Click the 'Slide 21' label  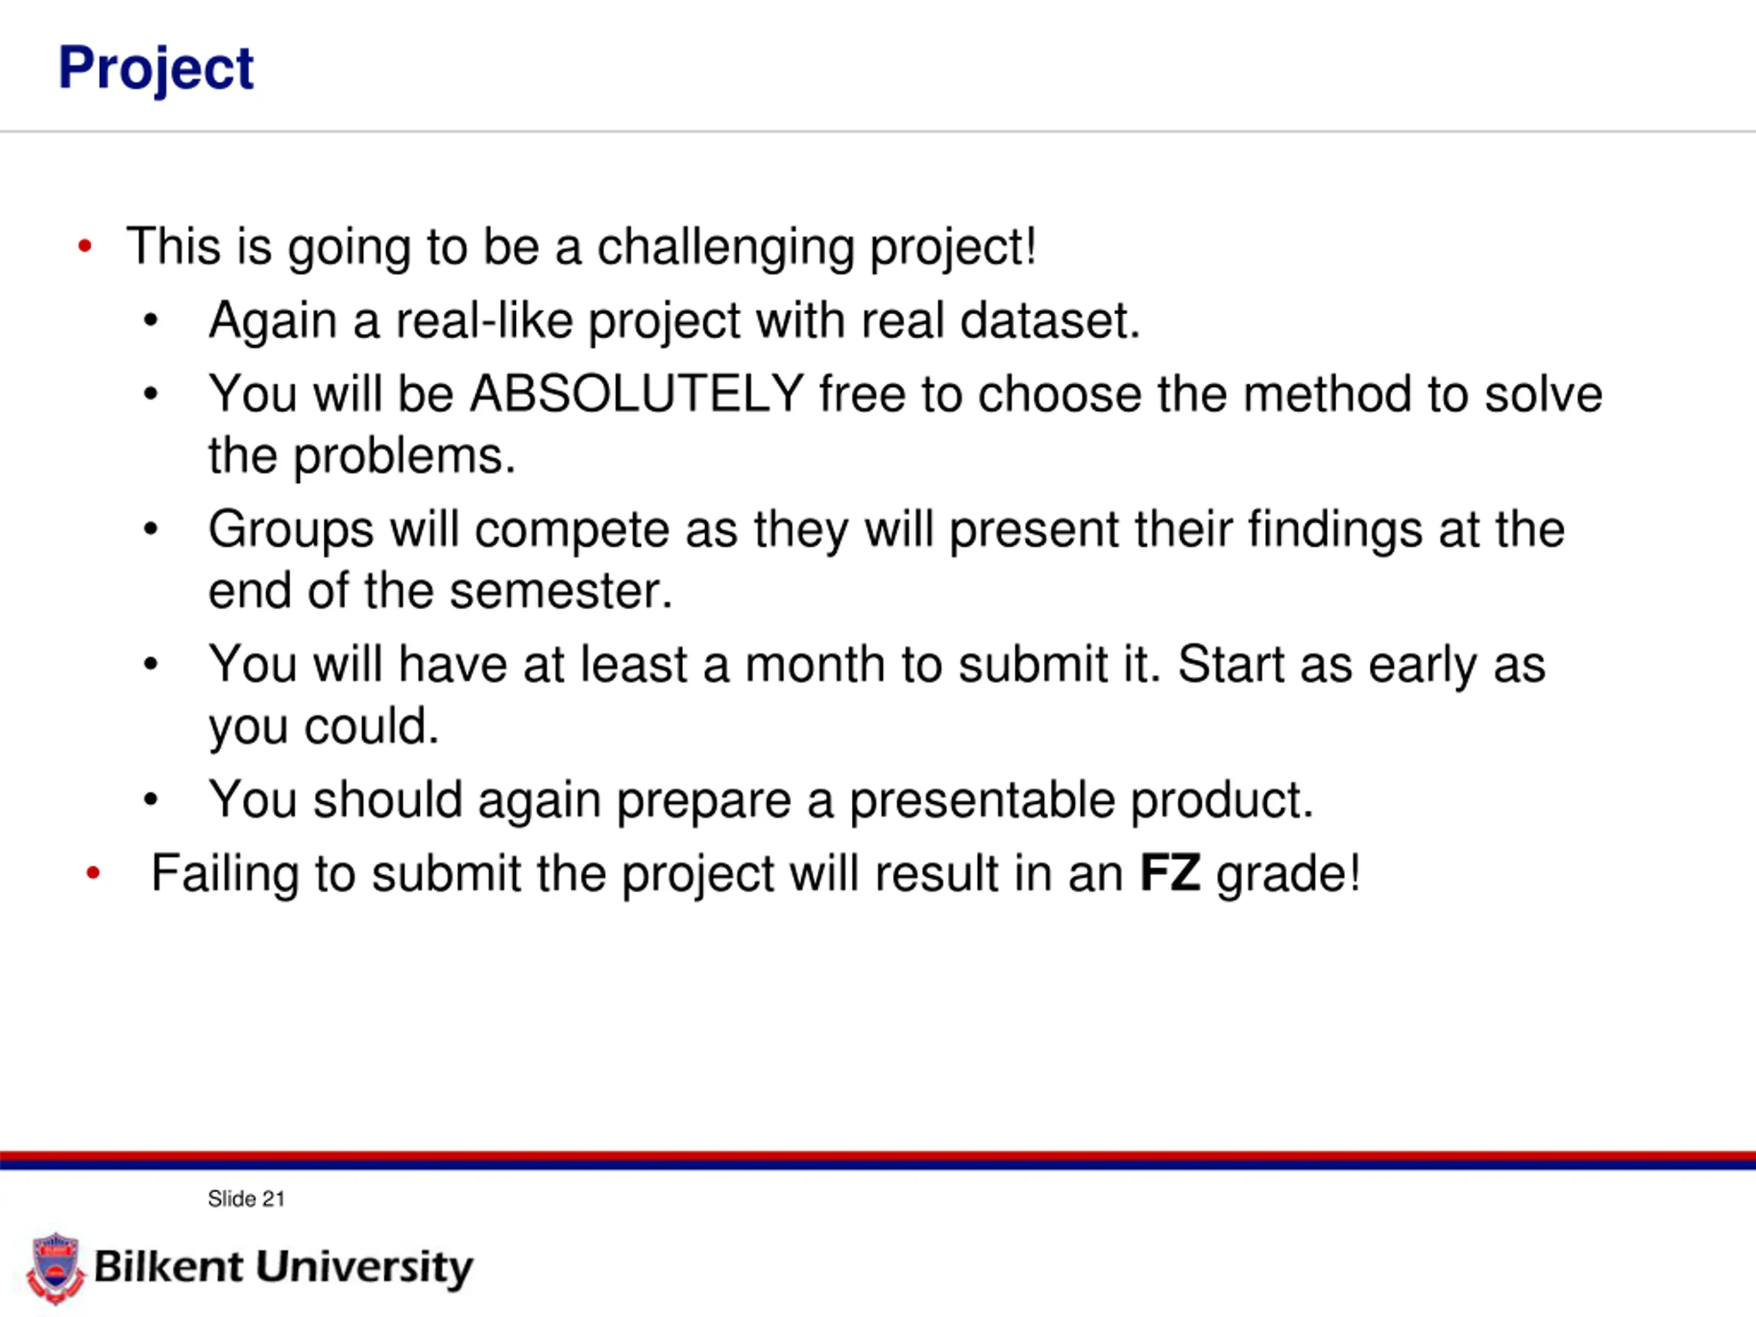pos(246,1199)
